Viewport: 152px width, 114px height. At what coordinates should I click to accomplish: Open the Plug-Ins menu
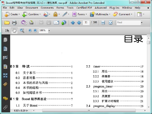pos(114,8)
